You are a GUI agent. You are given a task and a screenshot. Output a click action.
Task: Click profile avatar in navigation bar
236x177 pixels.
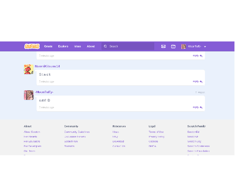pos(183,47)
